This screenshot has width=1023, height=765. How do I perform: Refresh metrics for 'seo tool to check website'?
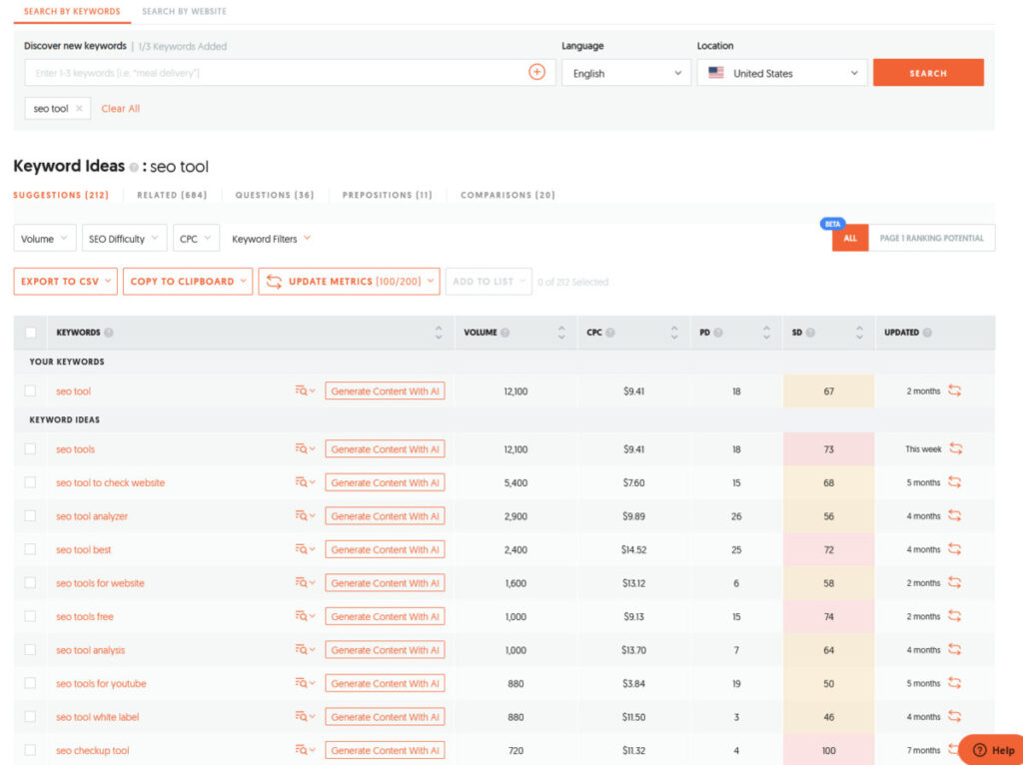pos(954,482)
